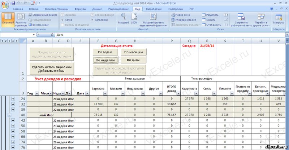Open Name Box dropdown arrow
The width and height of the screenshot is (289, 150).
[34, 35]
